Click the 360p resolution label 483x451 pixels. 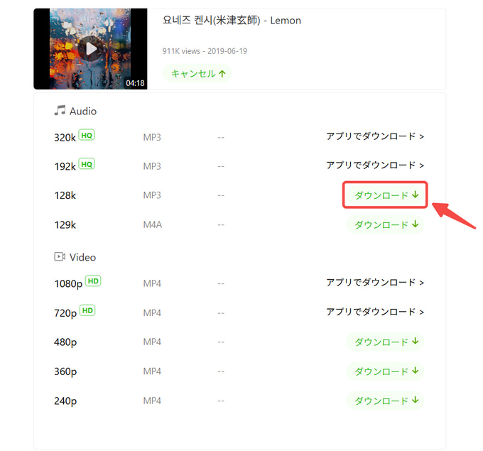[x=65, y=372]
